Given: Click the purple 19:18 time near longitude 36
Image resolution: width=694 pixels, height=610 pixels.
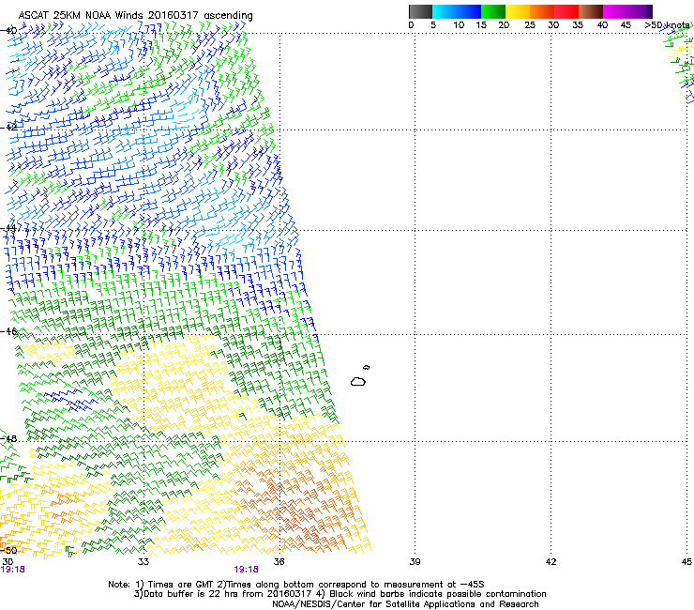Looking at the screenshot, I should click(x=246, y=570).
